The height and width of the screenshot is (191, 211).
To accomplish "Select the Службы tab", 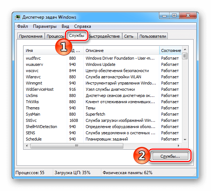I will coord(77,35).
